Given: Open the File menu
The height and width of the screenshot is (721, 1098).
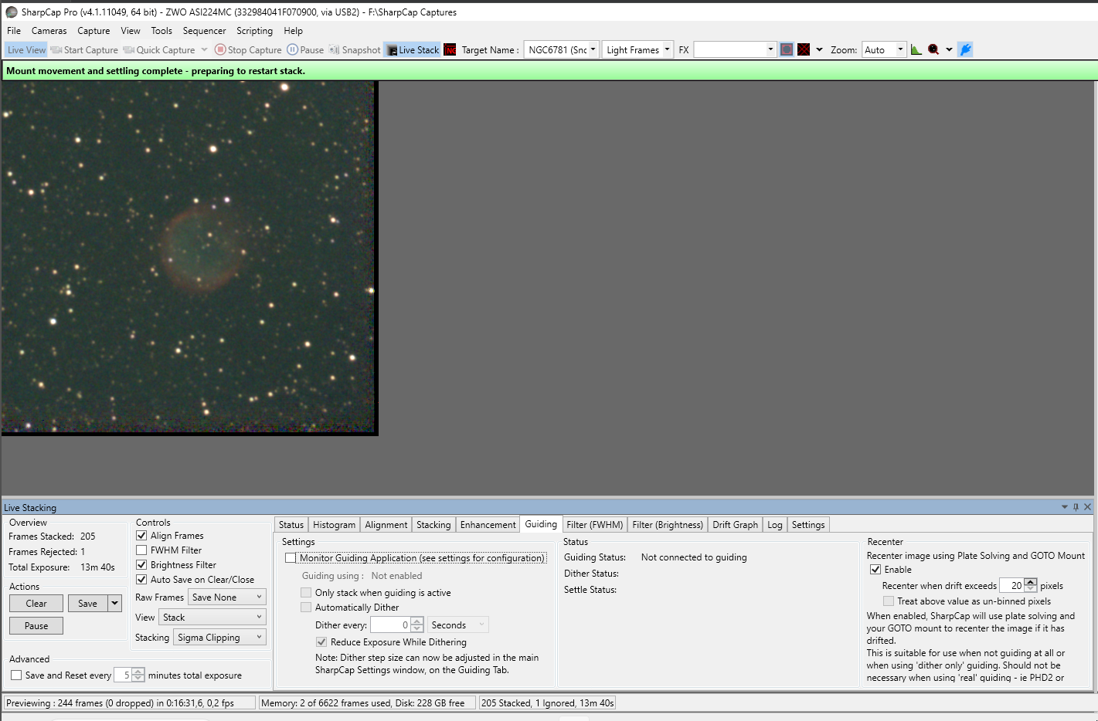Looking at the screenshot, I should (x=14, y=31).
